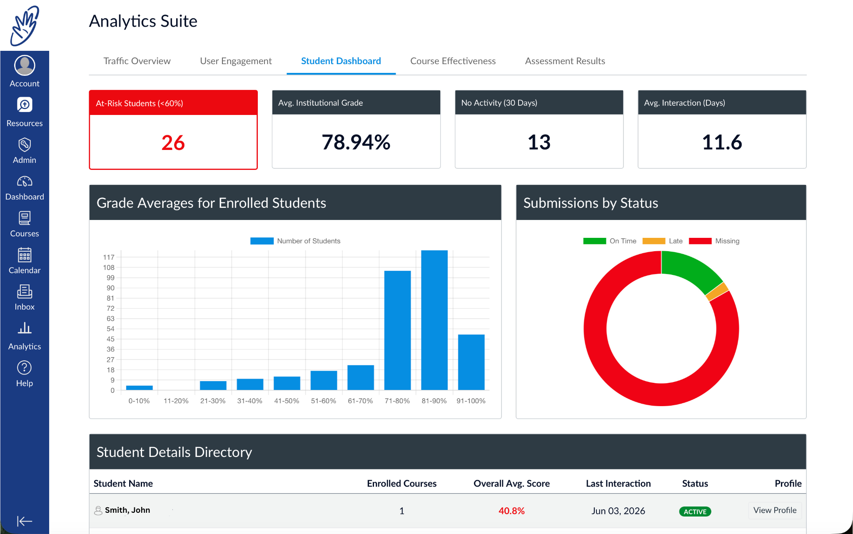Sort by Student Name column header
Image resolution: width=853 pixels, height=534 pixels.
tap(123, 483)
